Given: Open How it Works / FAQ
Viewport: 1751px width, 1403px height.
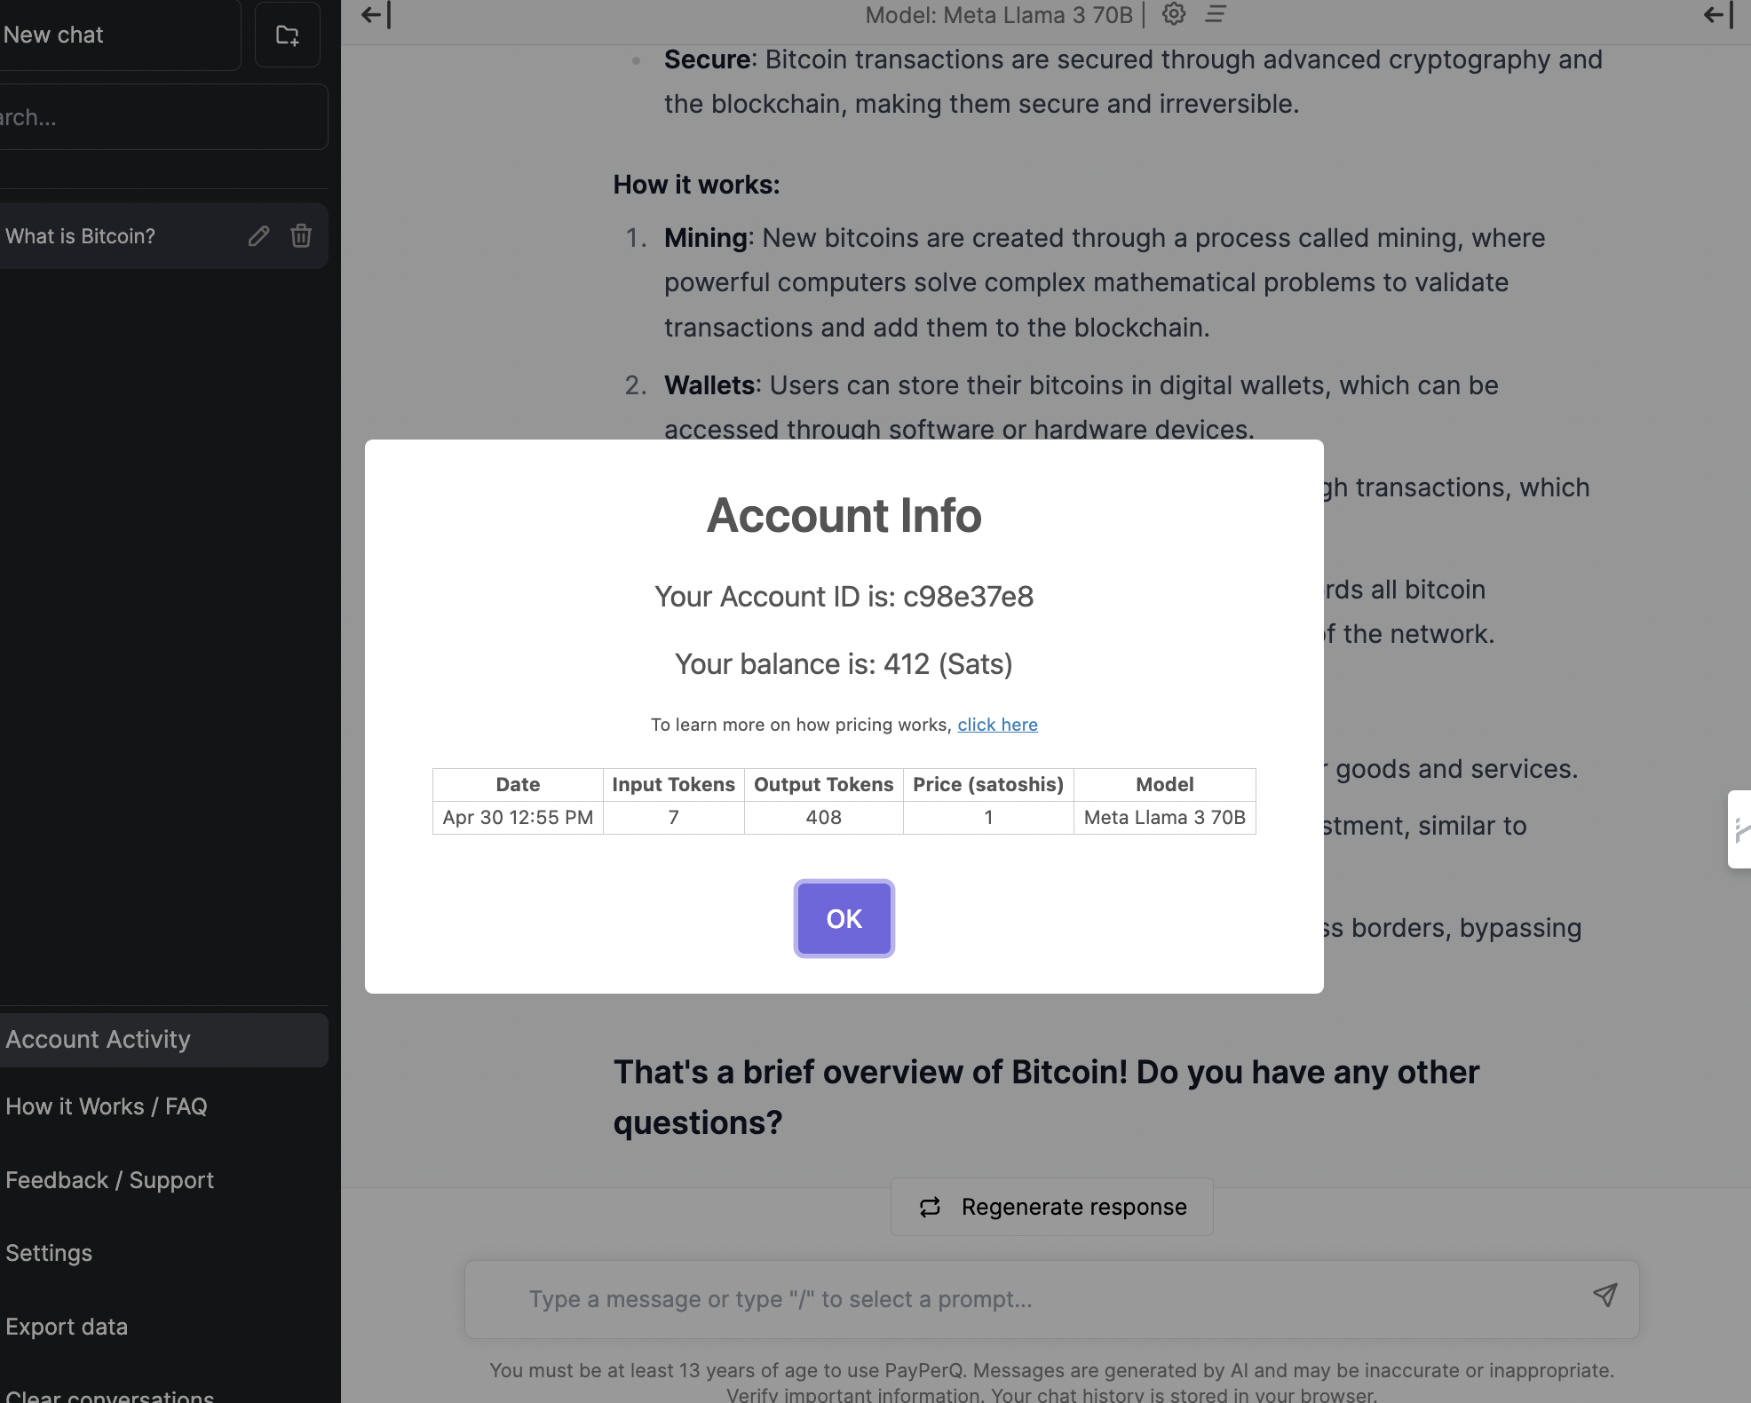Looking at the screenshot, I should tap(107, 1107).
